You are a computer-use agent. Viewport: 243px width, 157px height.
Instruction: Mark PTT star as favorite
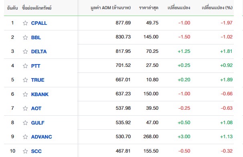point(25,66)
